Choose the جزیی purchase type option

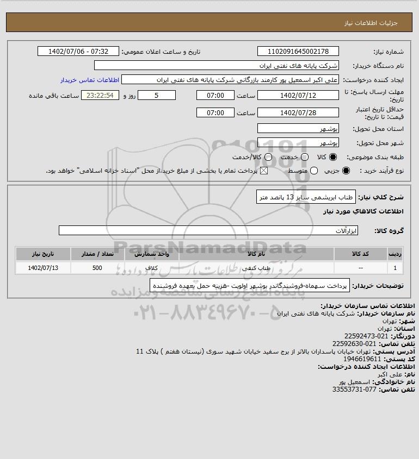tap(346, 171)
